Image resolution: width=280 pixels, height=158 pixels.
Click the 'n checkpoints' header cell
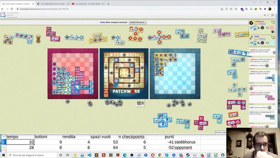132,136
